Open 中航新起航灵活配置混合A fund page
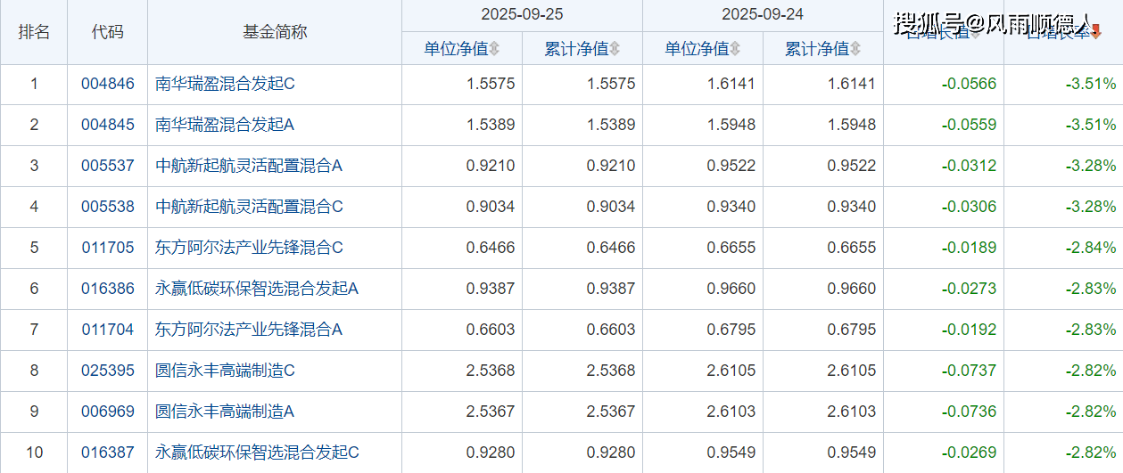Screen dimensions: 1123x473 249,166
